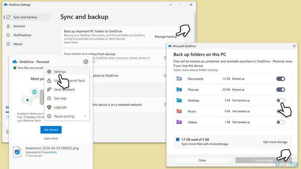Click the Documents folder icon
The image size is (301, 169).
(x=179, y=79)
